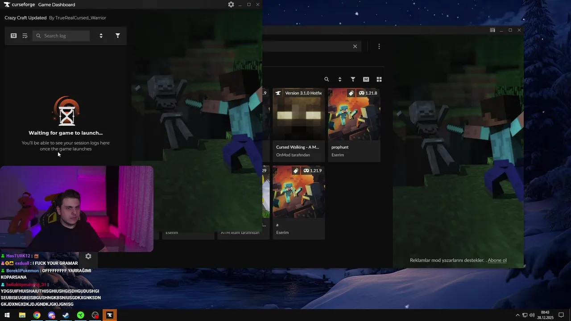Viewport: 571px width, 321px height.
Task: Click the network icon in system tray
Action: [x=525, y=315]
